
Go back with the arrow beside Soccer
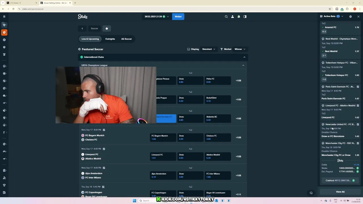(x=82, y=28)
